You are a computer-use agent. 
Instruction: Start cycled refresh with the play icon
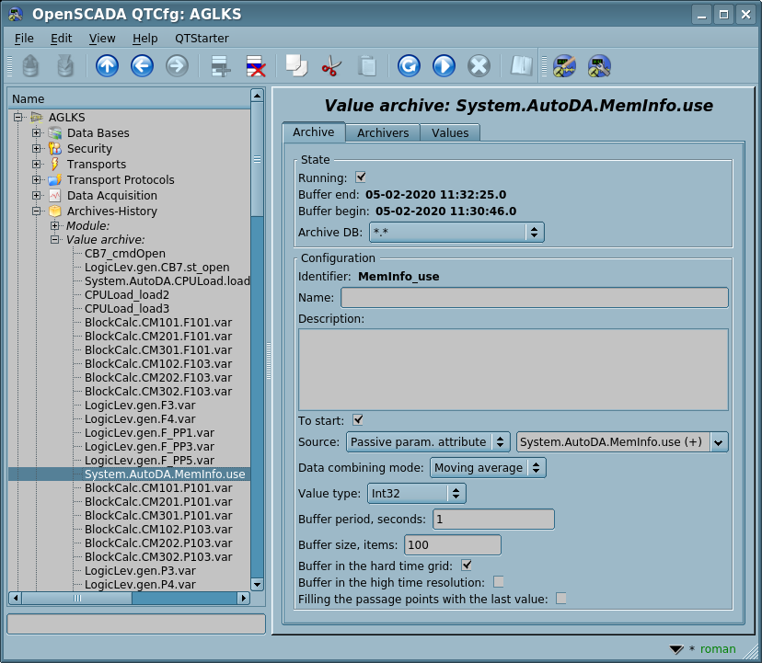[444, 66]
